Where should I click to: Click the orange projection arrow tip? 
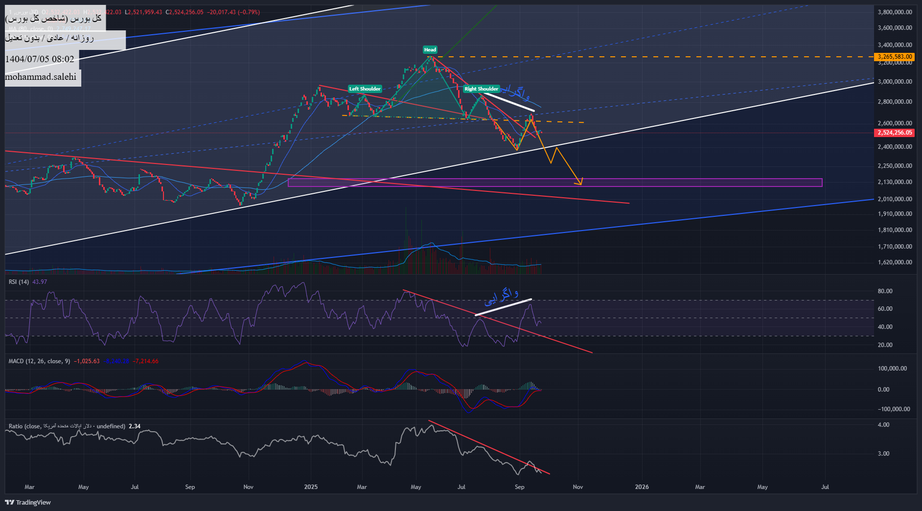[x=580, y=184]
